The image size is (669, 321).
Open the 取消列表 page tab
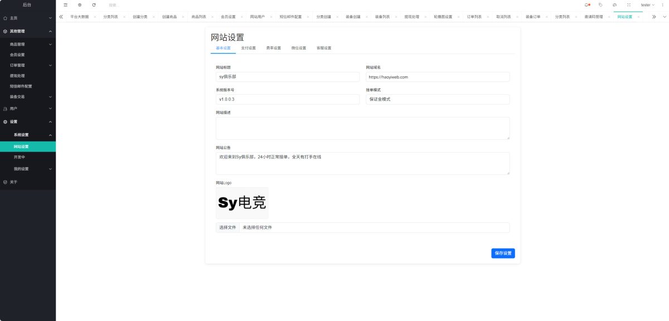point(504,17)
